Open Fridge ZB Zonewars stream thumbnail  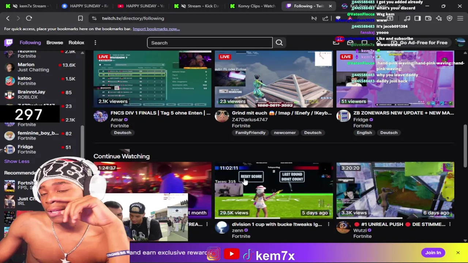pos(395,79)
